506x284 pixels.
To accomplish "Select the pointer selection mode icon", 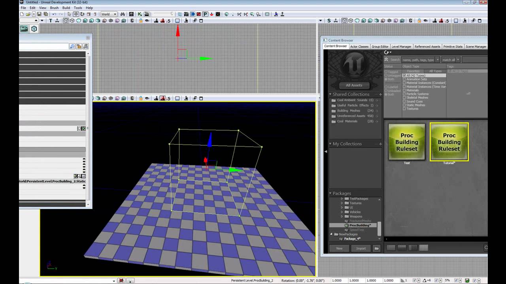I will (x=69, y=14).
